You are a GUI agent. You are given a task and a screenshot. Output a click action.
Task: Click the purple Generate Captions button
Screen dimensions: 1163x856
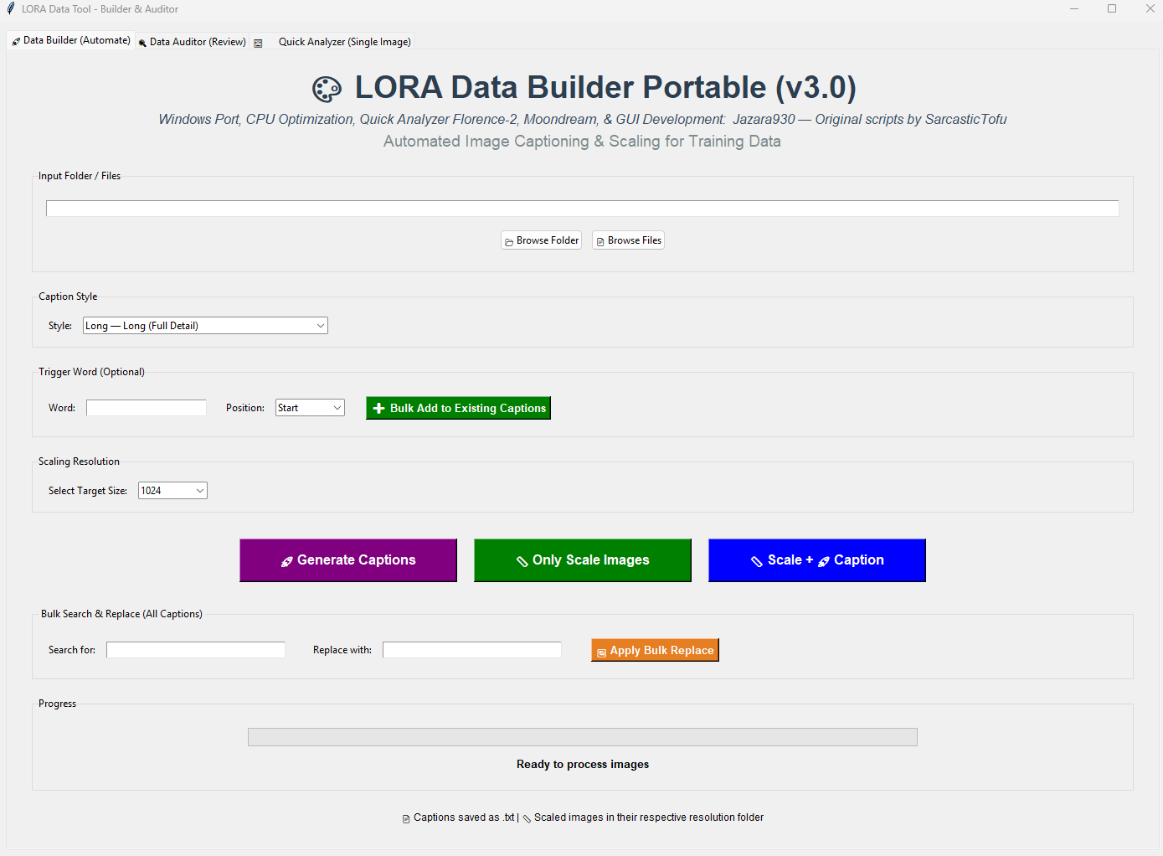[348, 560]
